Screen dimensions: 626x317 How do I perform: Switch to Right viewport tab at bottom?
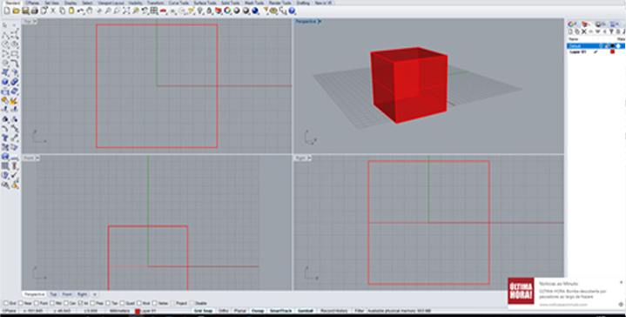82,294
